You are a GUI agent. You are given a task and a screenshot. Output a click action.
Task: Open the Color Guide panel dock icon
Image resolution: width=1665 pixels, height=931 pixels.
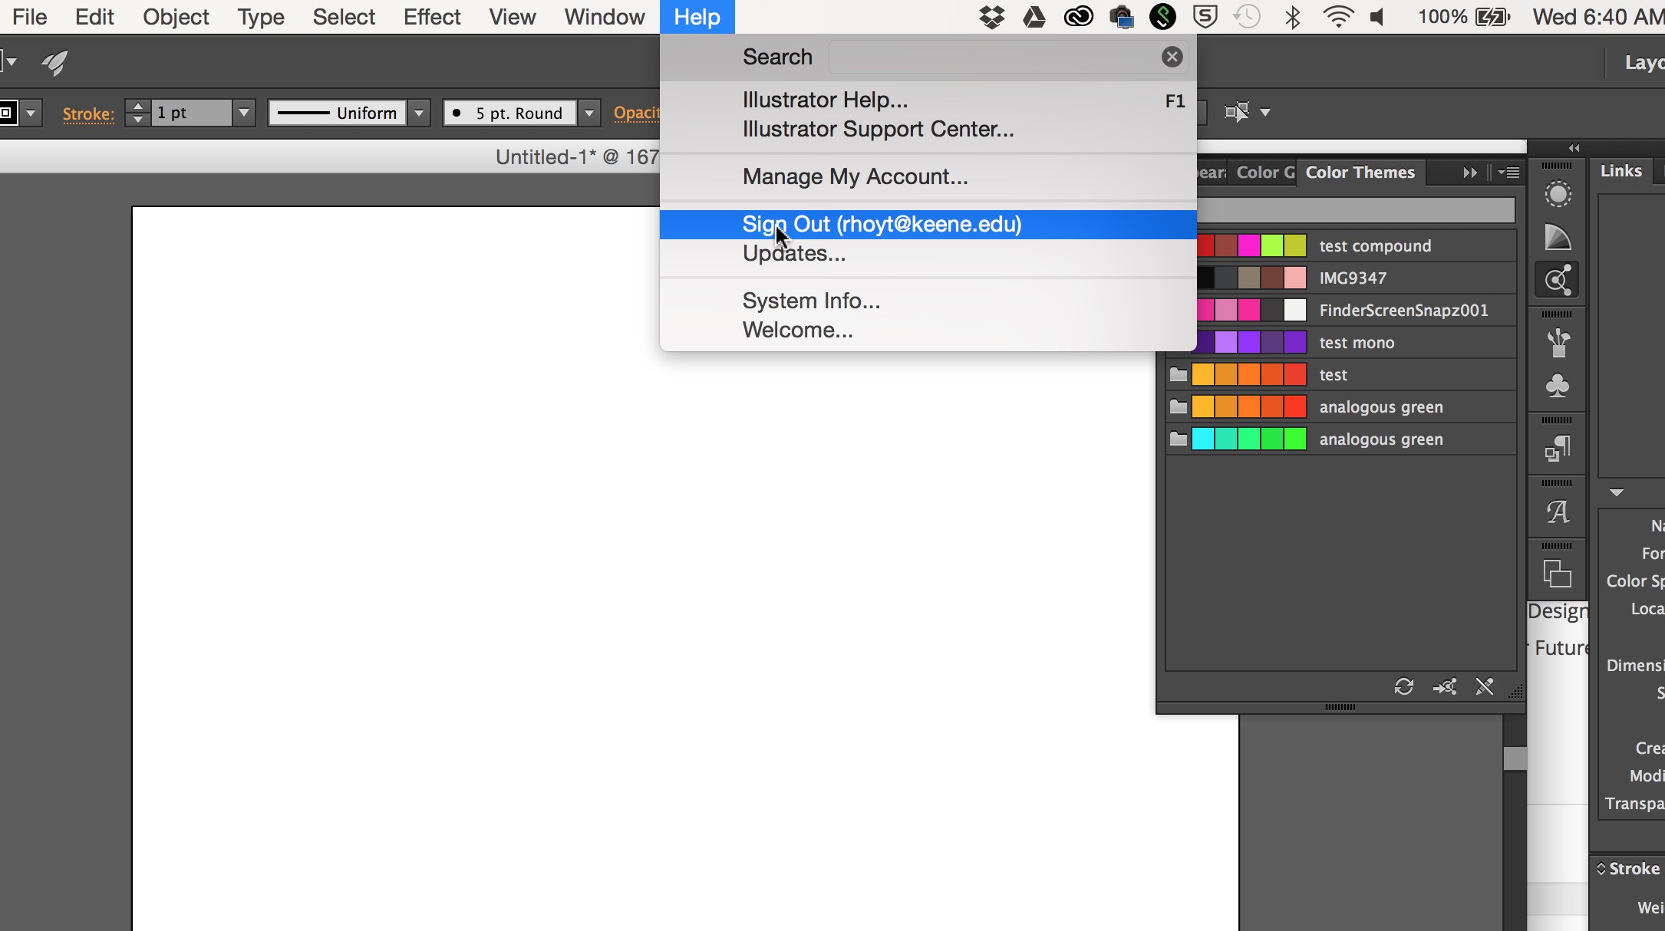point(1558,237)
